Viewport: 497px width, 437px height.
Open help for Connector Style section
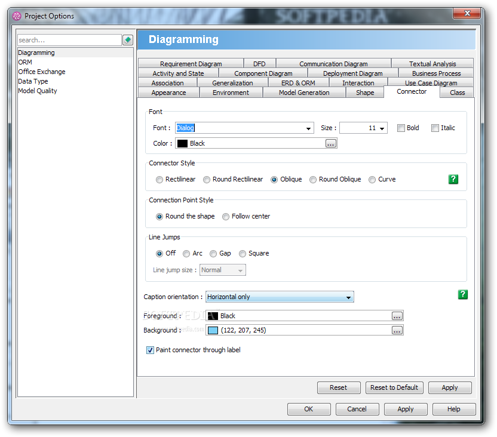453,179
